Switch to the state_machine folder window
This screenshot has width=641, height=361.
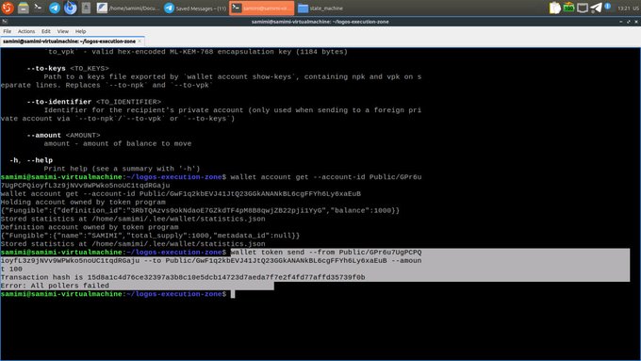[x=320, y=8]
